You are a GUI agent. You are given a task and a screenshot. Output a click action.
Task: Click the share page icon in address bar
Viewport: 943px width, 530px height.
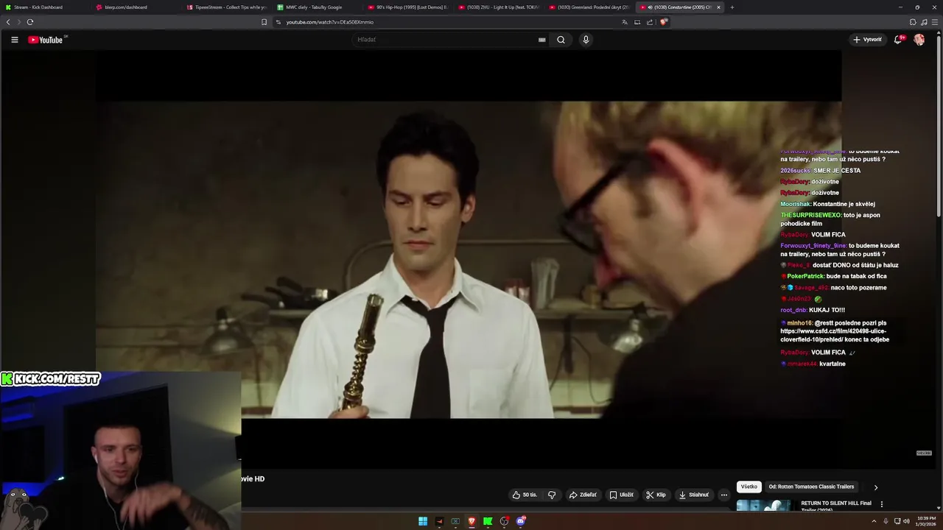coord(650,22)
